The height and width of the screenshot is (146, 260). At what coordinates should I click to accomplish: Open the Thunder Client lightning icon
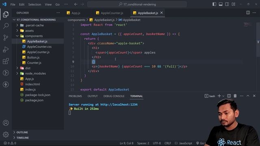6,84
